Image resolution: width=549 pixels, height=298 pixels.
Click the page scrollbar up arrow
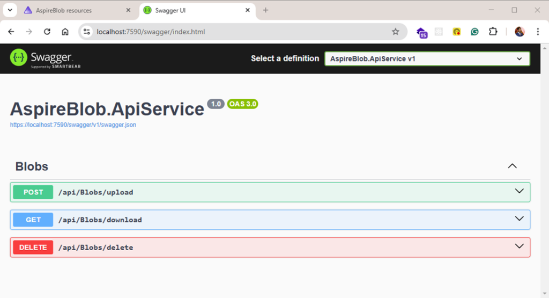point(545,48)
